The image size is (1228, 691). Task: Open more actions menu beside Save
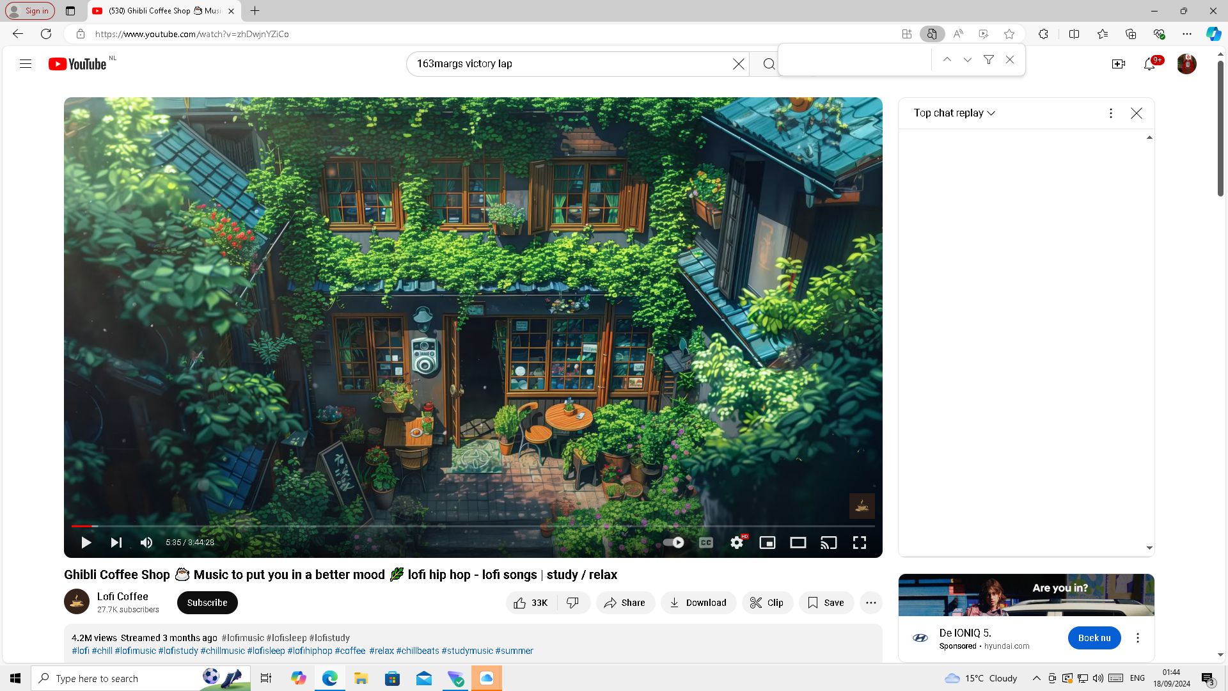[x=870, y=603]
